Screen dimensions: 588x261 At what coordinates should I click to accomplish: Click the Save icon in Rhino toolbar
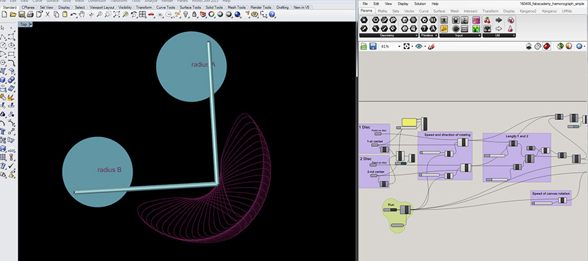[22, 14]
